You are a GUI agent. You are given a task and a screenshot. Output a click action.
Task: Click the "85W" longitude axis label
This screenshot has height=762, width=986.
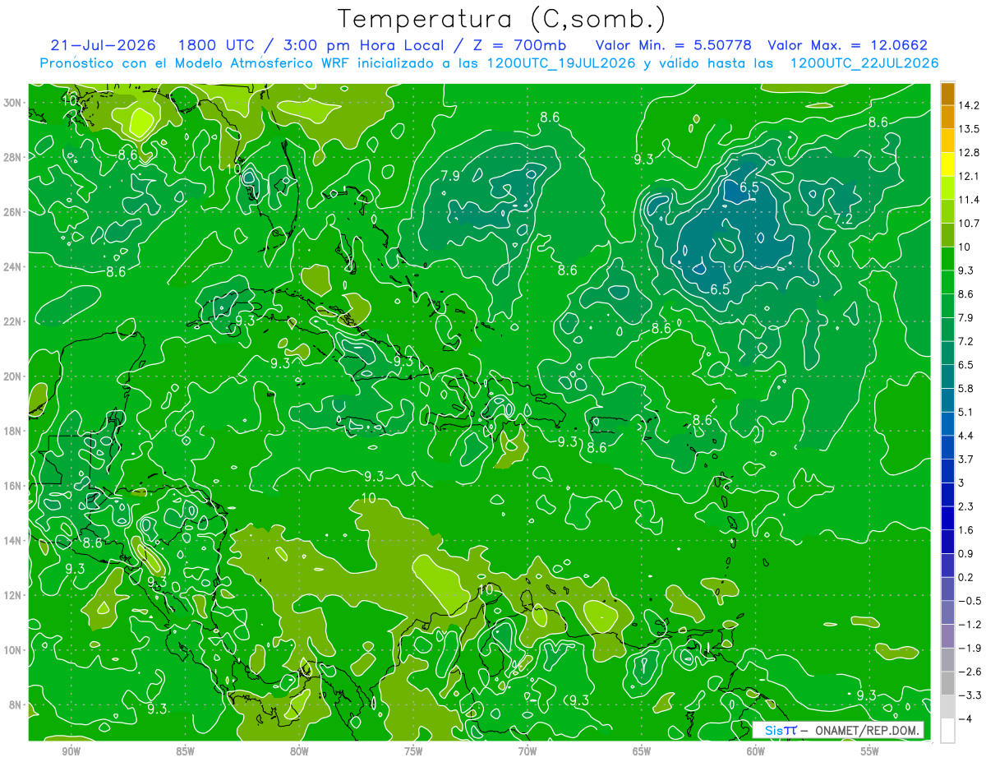[x=185, y=751]
